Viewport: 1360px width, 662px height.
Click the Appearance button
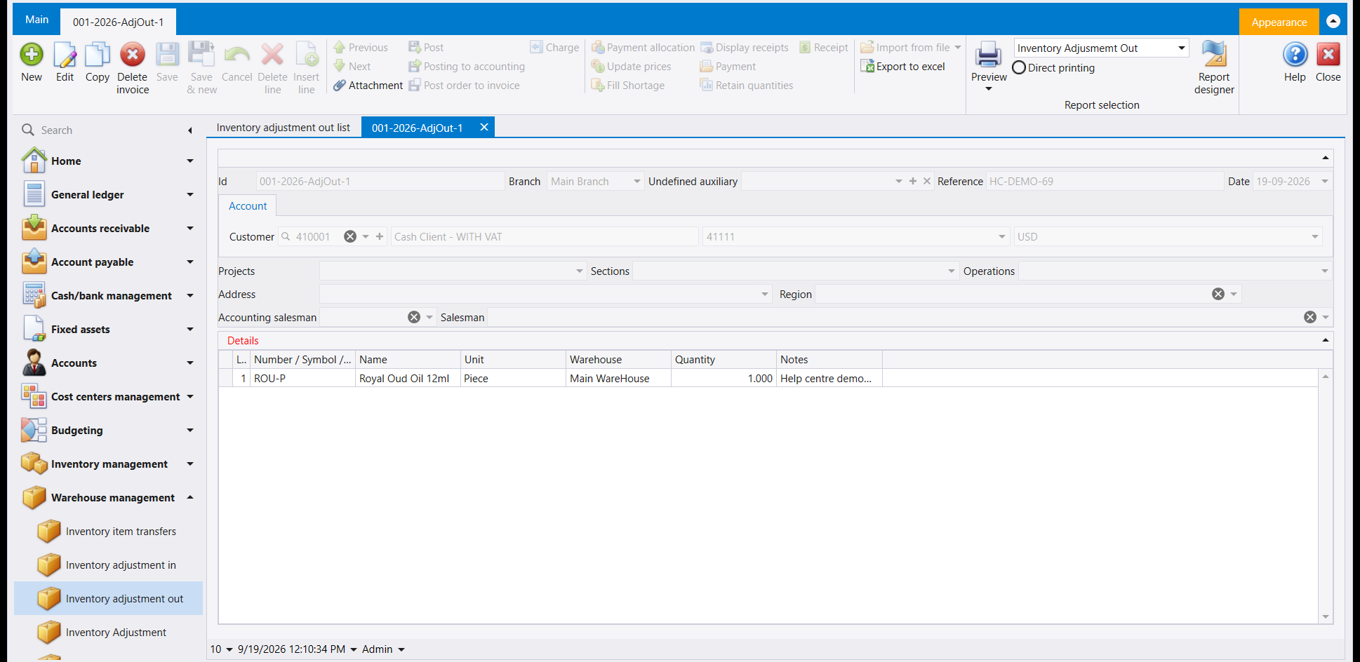(1279, 22)
